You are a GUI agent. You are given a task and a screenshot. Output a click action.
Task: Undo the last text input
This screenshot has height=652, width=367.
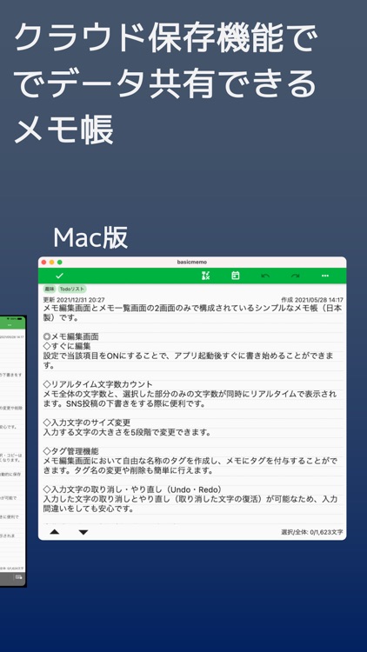(265, 276)
